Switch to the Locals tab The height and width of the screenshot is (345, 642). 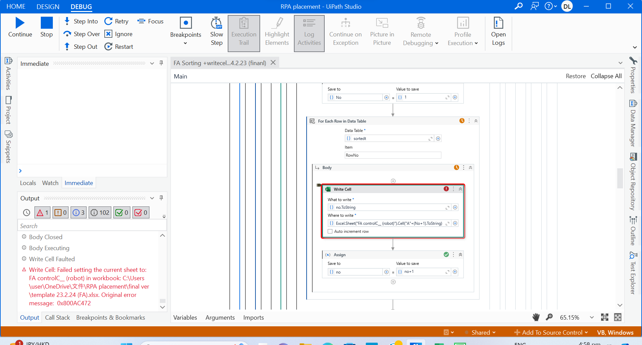[28, 183]
